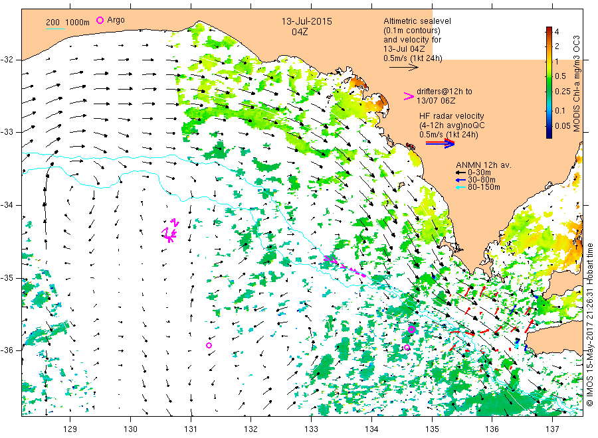This screenshot has height=438, width=598.
Task: Click the '200 1000m' isobath legend label
Action: (68, 22)
